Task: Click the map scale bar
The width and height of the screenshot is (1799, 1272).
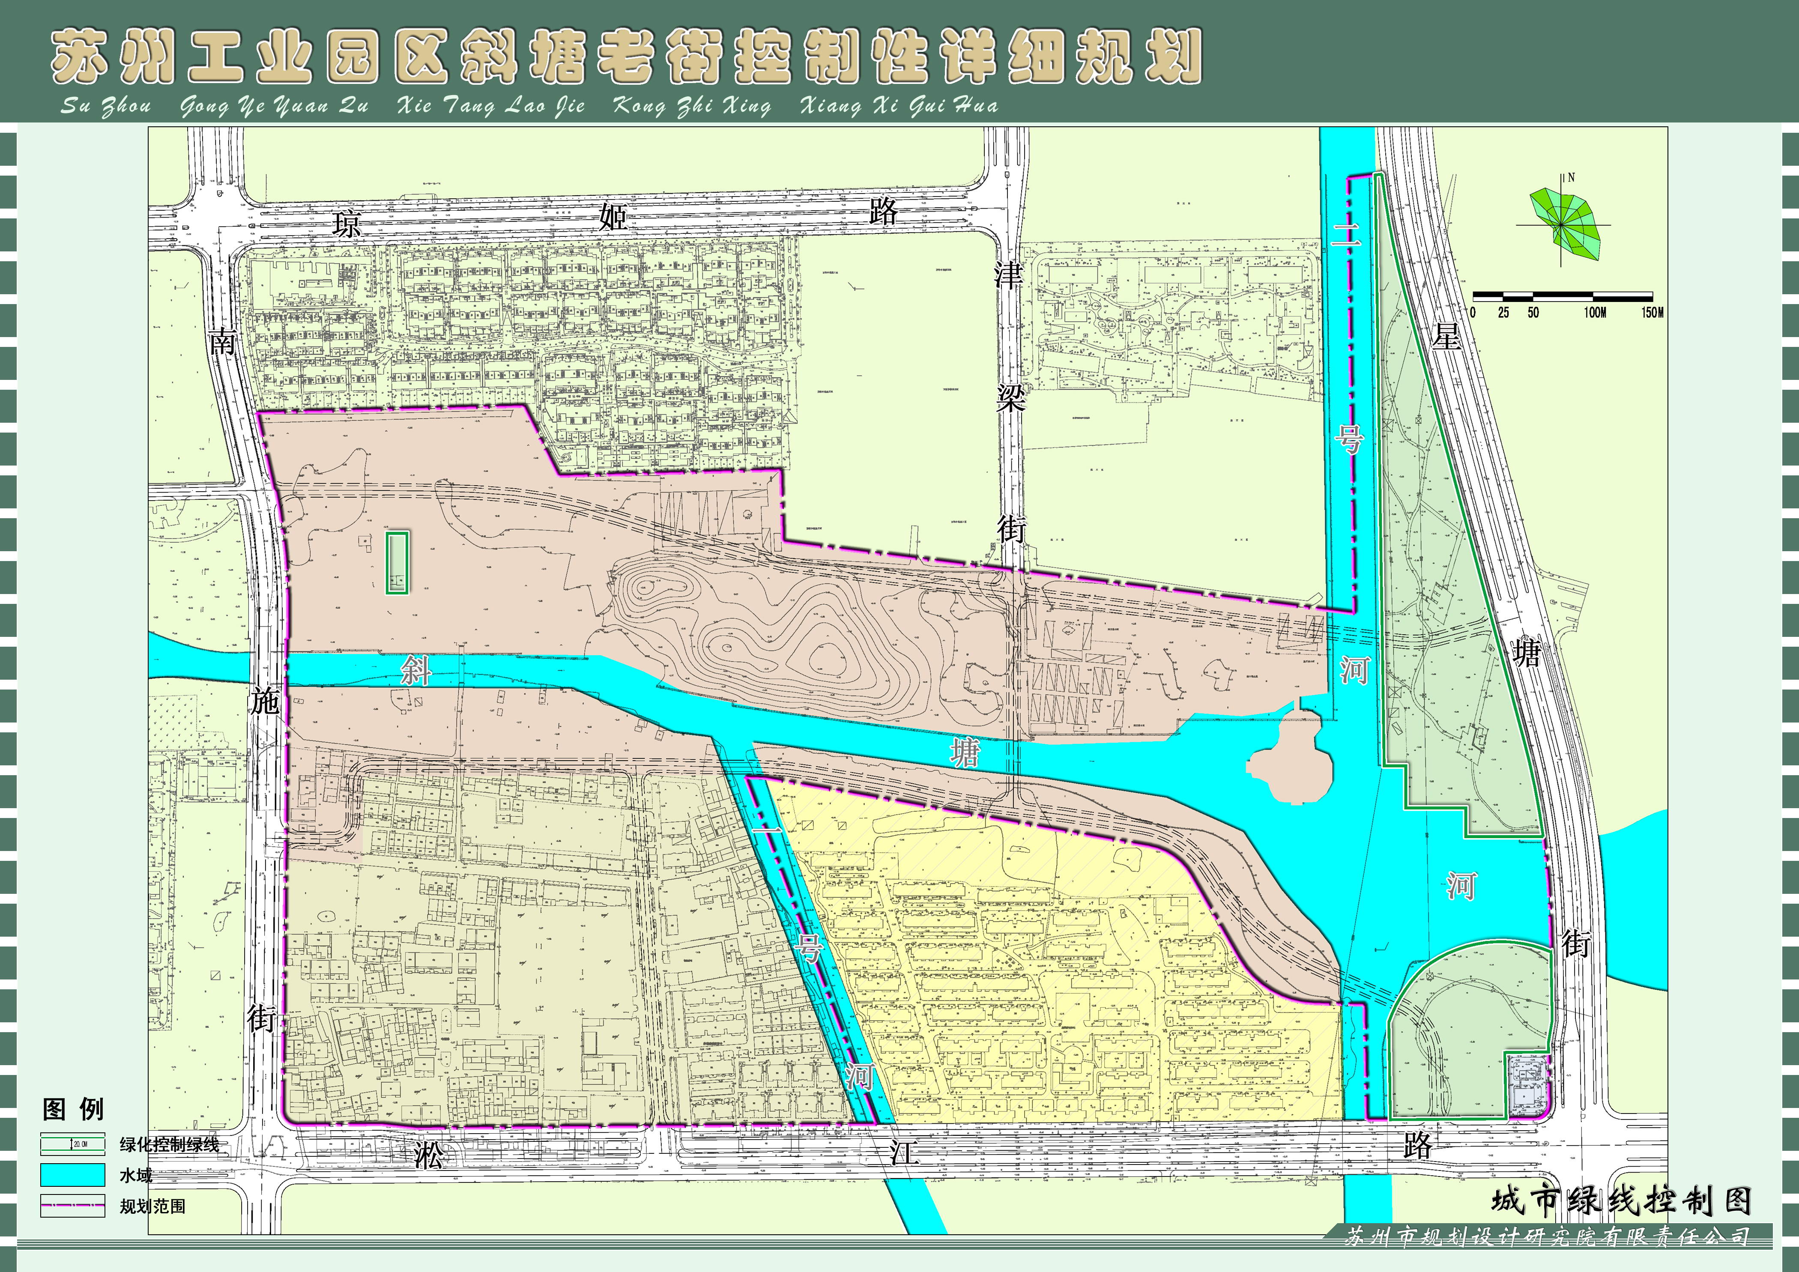Action: (x=1563, y=297)
